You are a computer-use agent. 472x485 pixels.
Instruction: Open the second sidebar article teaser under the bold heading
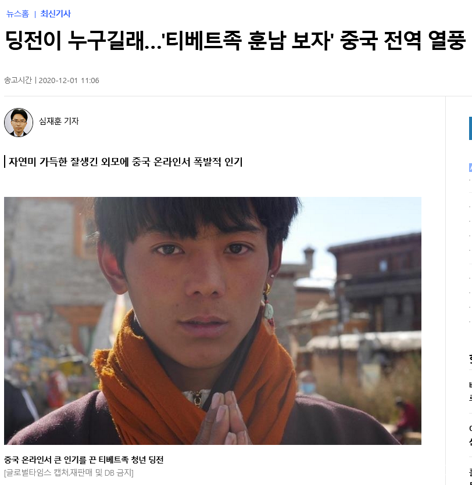pos(470,436)
